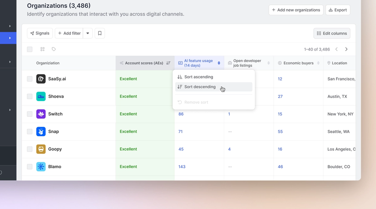
Task: Go to the next page of results
Action: click(346, 49)
